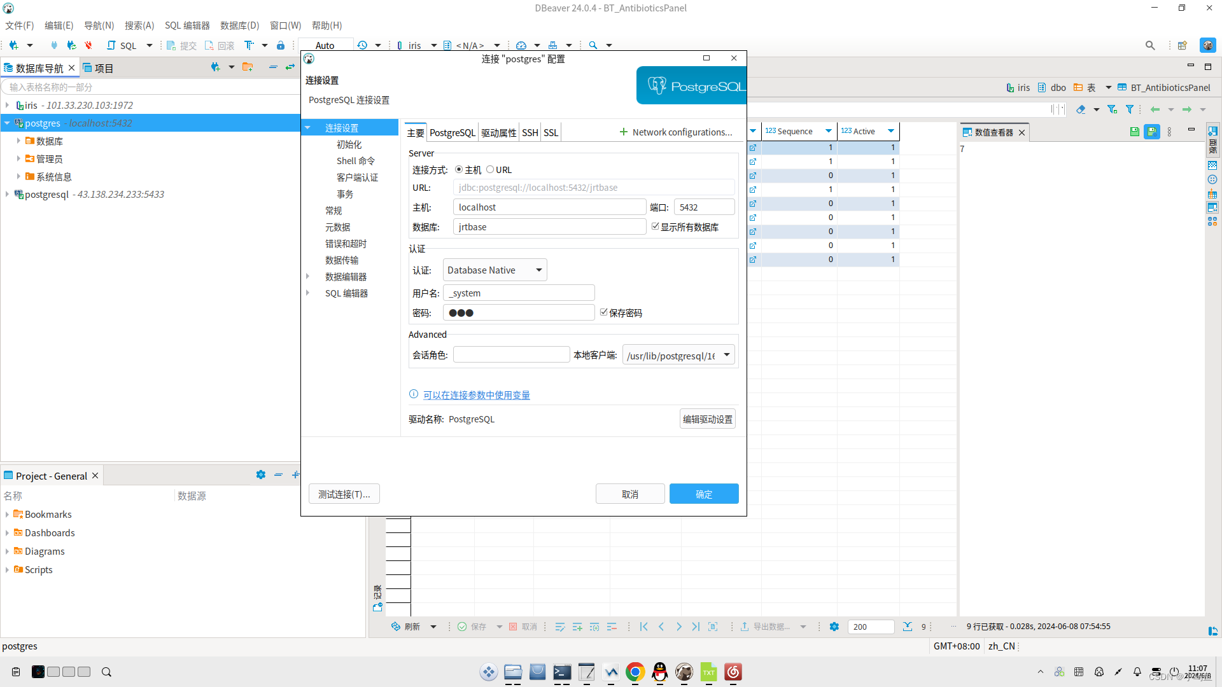
Task: Switch to 项目 tab
Action: [98, 68]
